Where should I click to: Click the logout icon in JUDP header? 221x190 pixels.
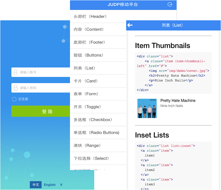[170, 4]
